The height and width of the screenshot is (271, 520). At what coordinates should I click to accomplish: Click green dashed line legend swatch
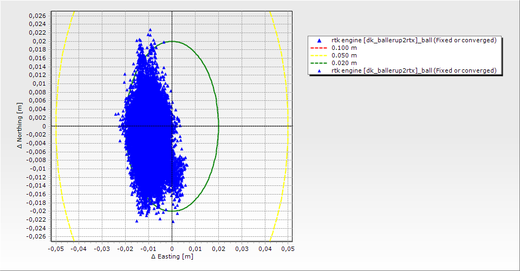318,63
